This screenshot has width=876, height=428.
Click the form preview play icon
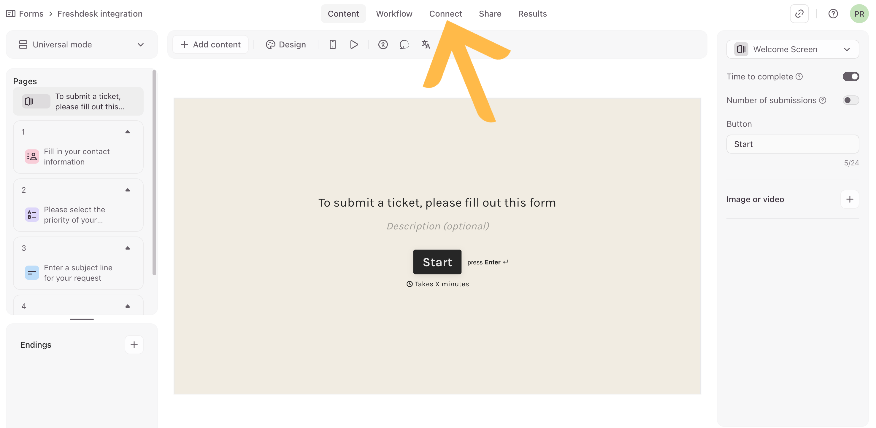pos(354,44)
